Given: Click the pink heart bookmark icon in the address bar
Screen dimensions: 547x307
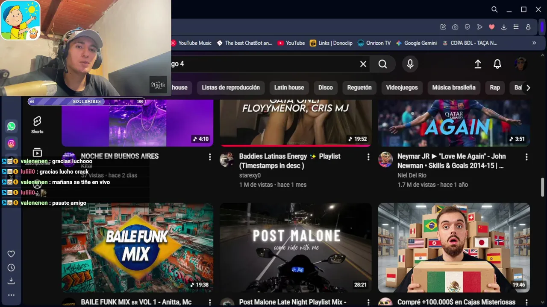Looking at the screenshot, I should (492, 27).
